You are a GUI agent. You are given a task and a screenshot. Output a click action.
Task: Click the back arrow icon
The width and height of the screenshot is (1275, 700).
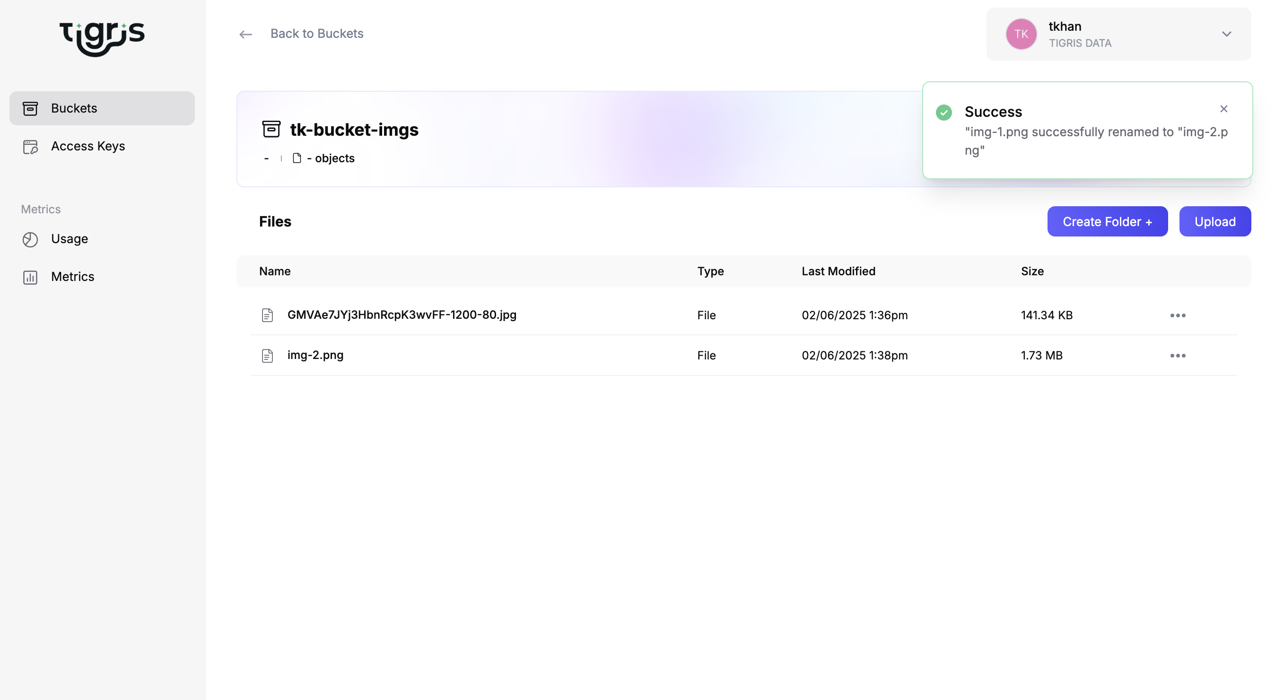point(245,34)
